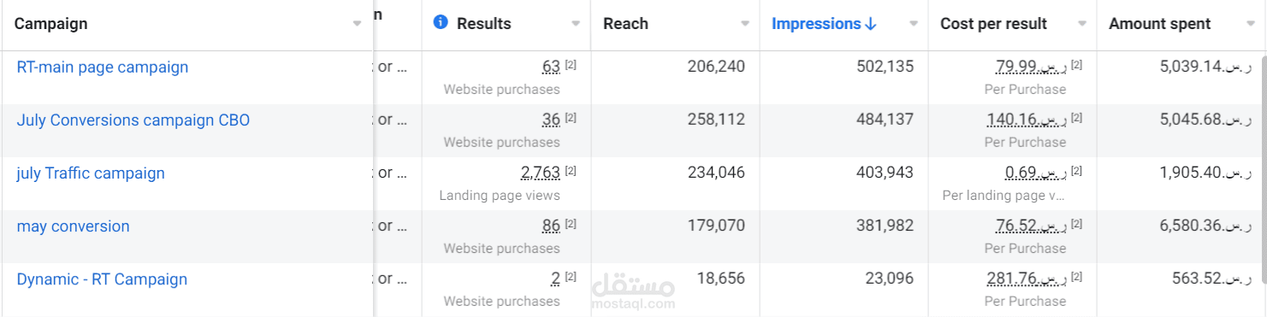
Task: Click the 281.76 cost per result value
Action: point(1027,279)
